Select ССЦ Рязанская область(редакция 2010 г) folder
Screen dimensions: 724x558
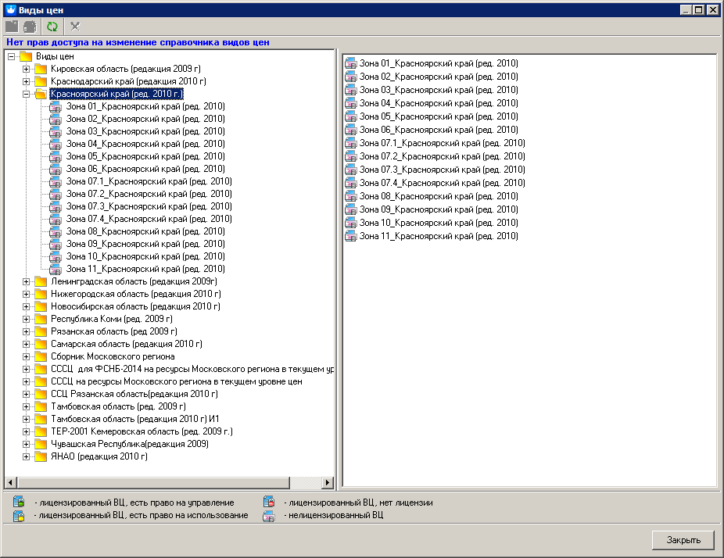point(134,394)
